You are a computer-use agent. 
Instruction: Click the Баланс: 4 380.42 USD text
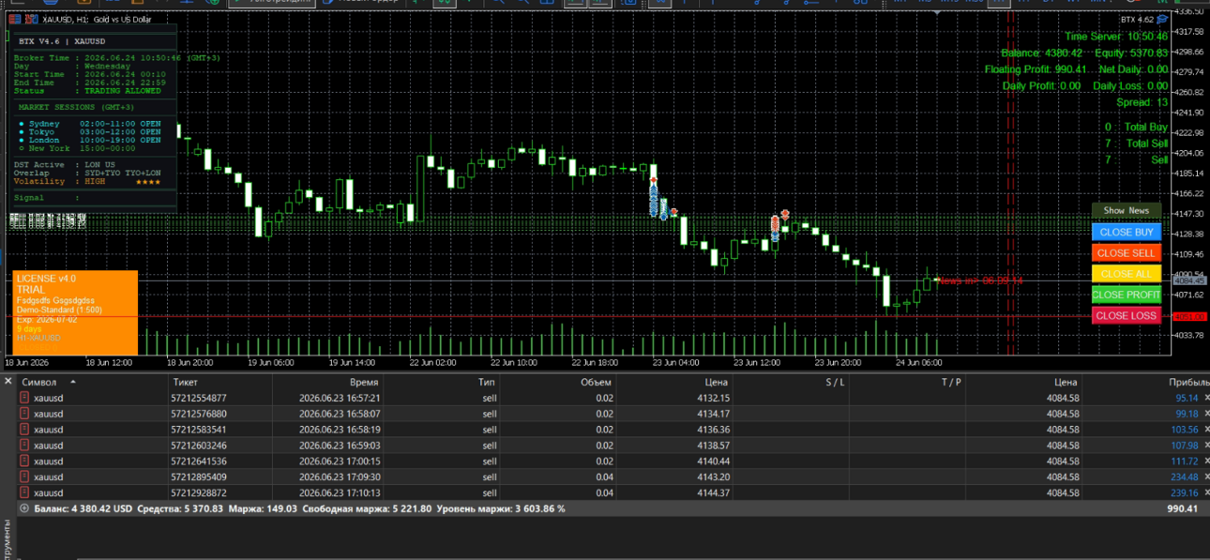click(x=83, y=508)
